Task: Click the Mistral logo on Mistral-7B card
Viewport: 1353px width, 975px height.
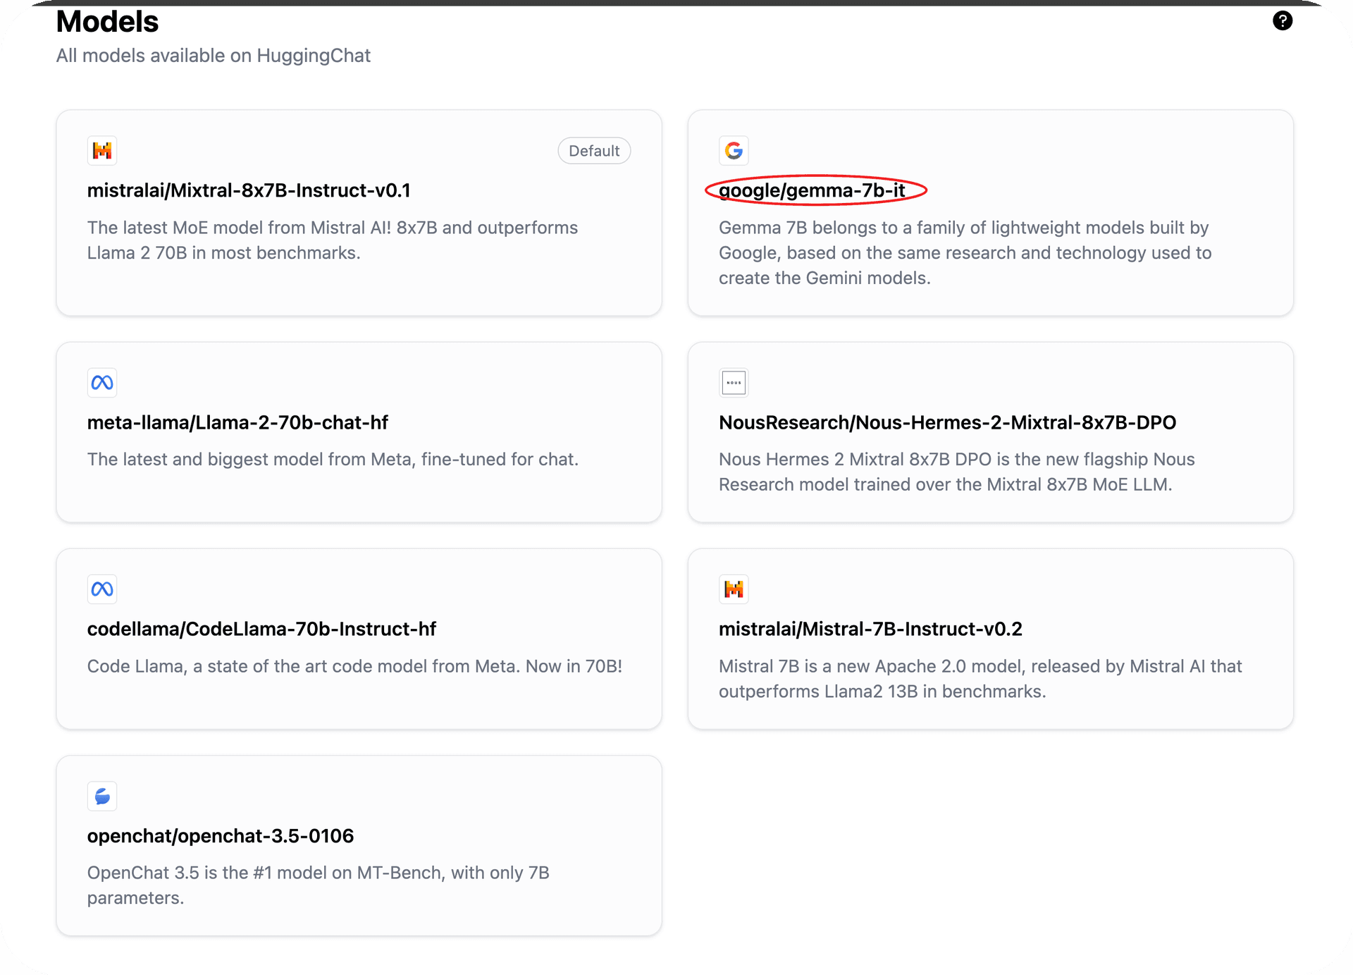Action: pyautogui.click(x=734, y=589)
